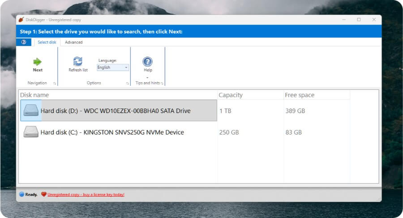Open the Language dropdown set to English
Viewport: 403px width, 218px height.
[x=113, y=67]
